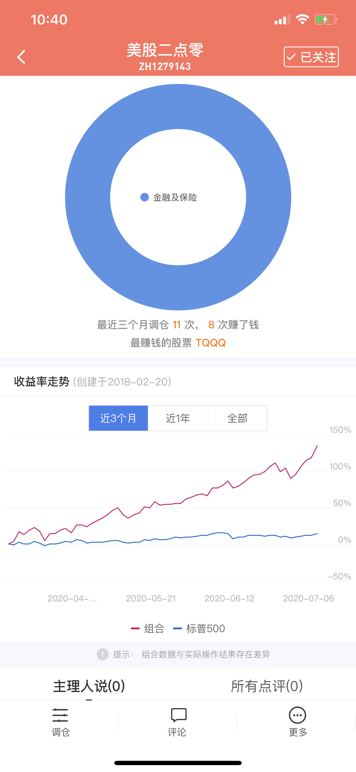Tap the TQQQ stock link
The image size is (356, 772).
[x=210, y=343]
